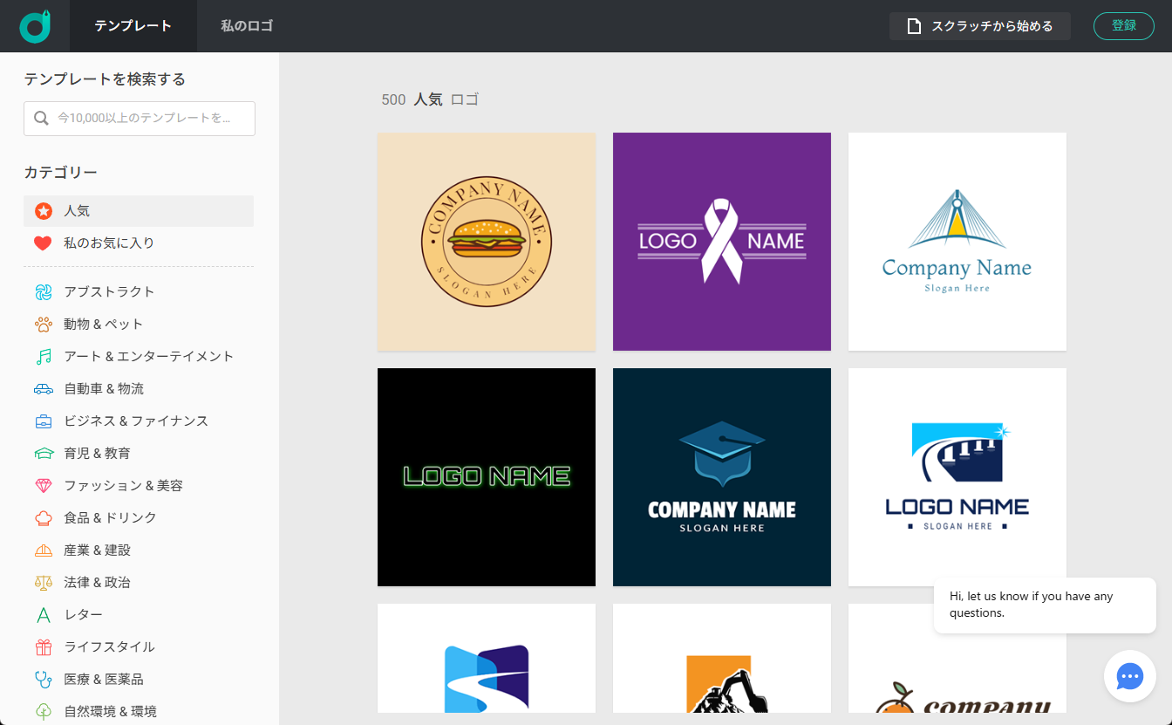Click the briefcase Business & Finance icon

tap(44, 421)
